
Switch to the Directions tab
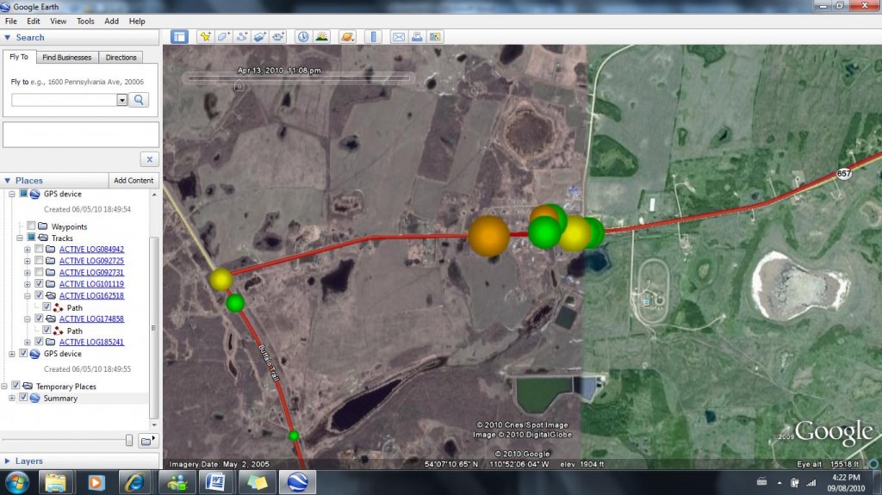121,58
